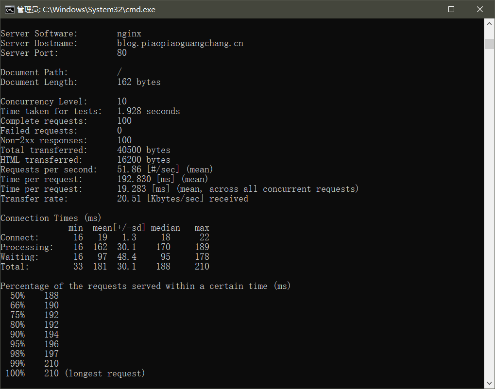Click the scrollbar up arrow
Screen dimensions: 495x389
coord(490,23)
